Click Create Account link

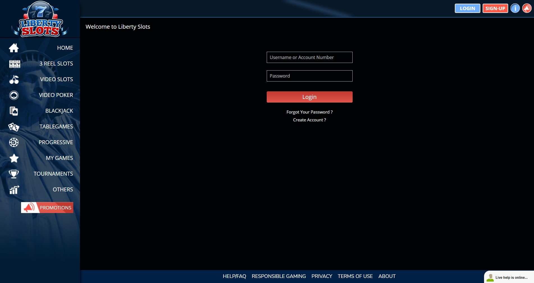coord(309,120)
